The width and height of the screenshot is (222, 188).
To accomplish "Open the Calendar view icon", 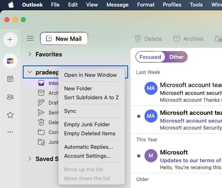I will 10,79.
